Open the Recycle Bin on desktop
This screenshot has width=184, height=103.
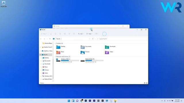pos(3,4)
